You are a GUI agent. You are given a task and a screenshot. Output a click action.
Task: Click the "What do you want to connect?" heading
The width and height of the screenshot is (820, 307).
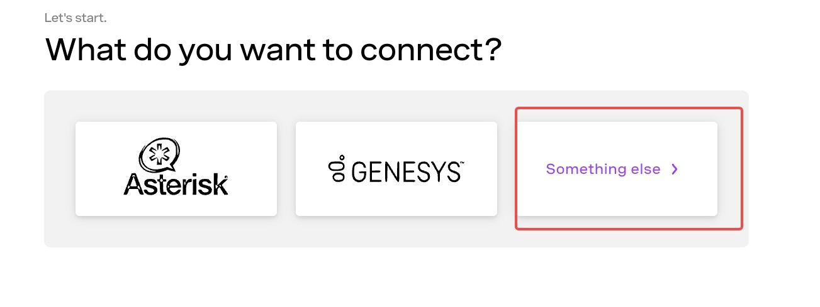coord(273,50)
